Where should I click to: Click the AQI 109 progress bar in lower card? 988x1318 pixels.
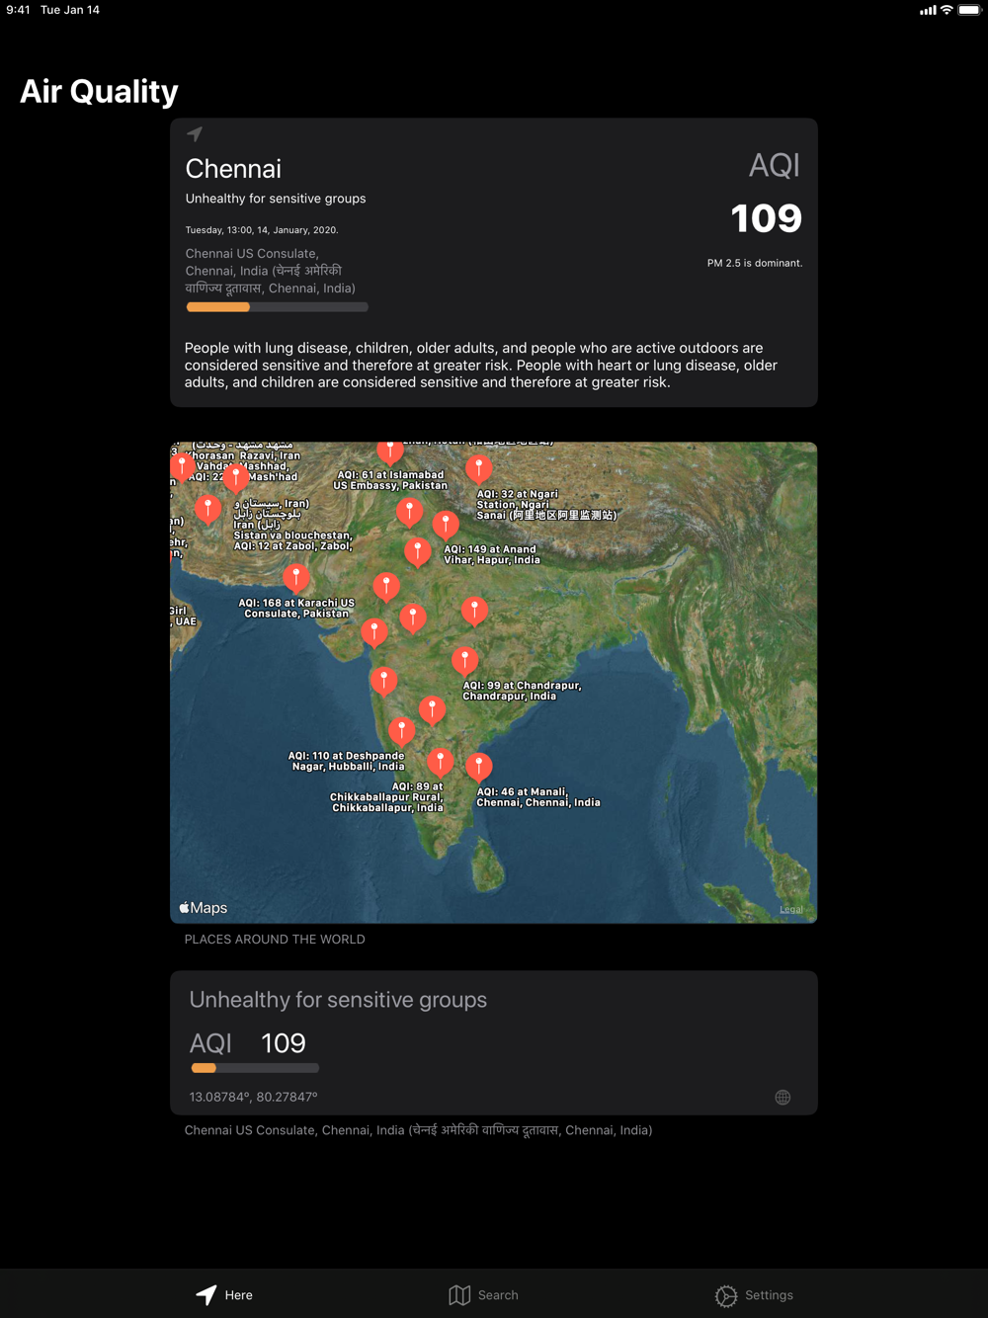click(255, 1068)
